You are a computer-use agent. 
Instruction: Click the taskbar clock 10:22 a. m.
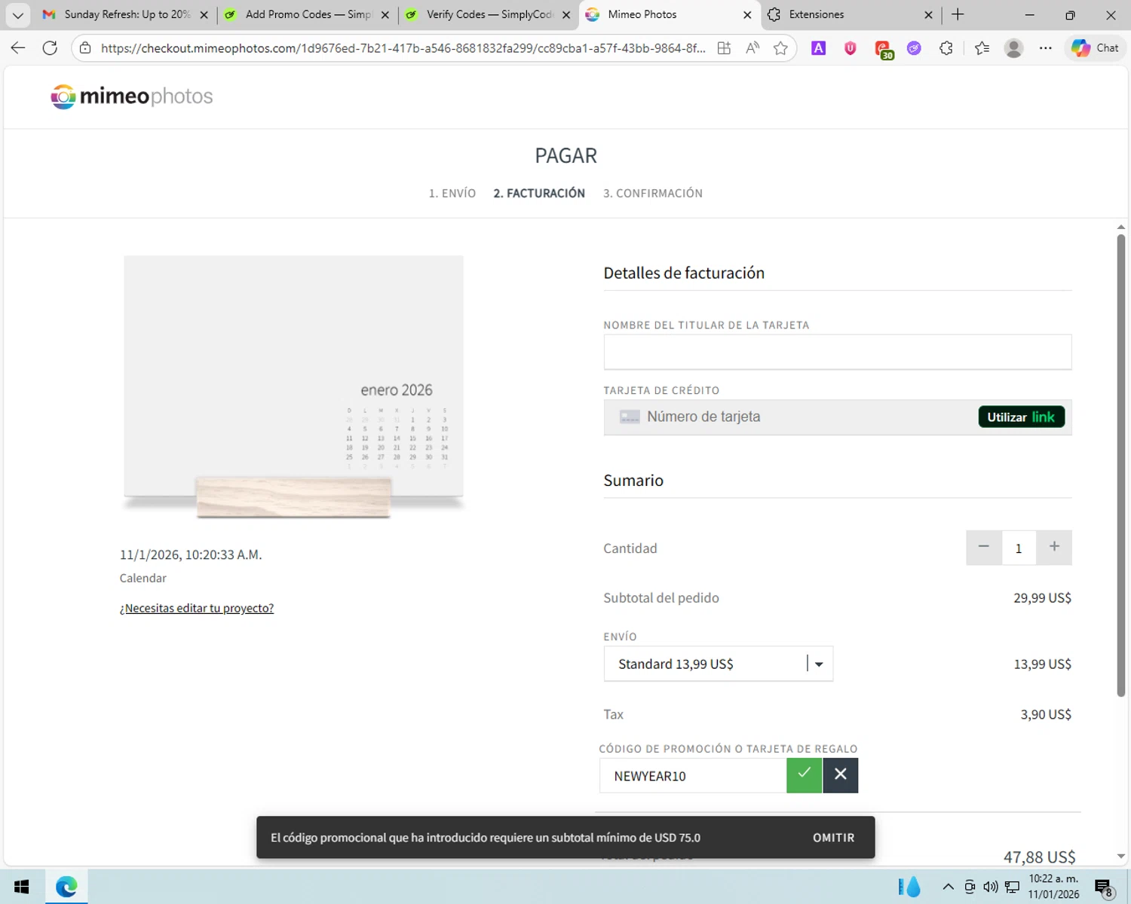coord(1053,887)
